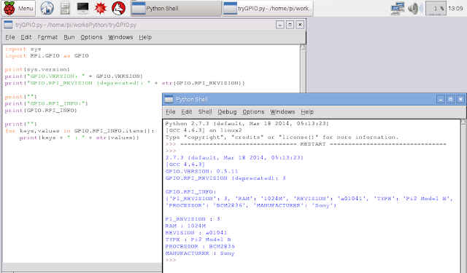Open Options menu in tryGPIO.py editor
The height and width of the screenshot is (273, 467).
click(91, 37)
